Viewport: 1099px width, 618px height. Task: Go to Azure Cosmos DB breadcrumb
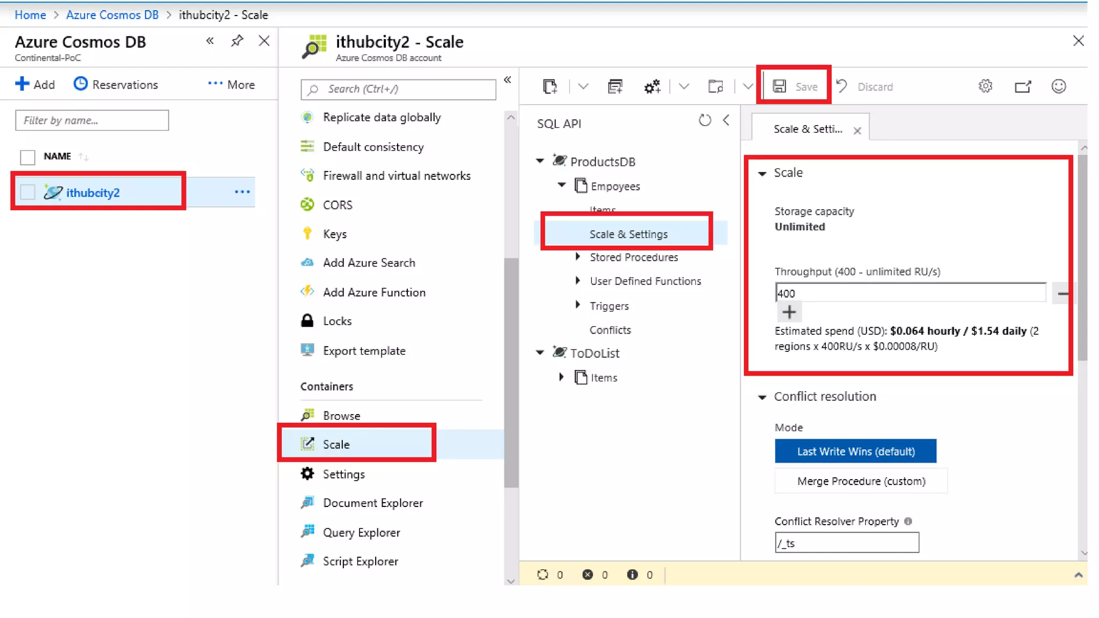pyautogui.click(x=112, y=14)
